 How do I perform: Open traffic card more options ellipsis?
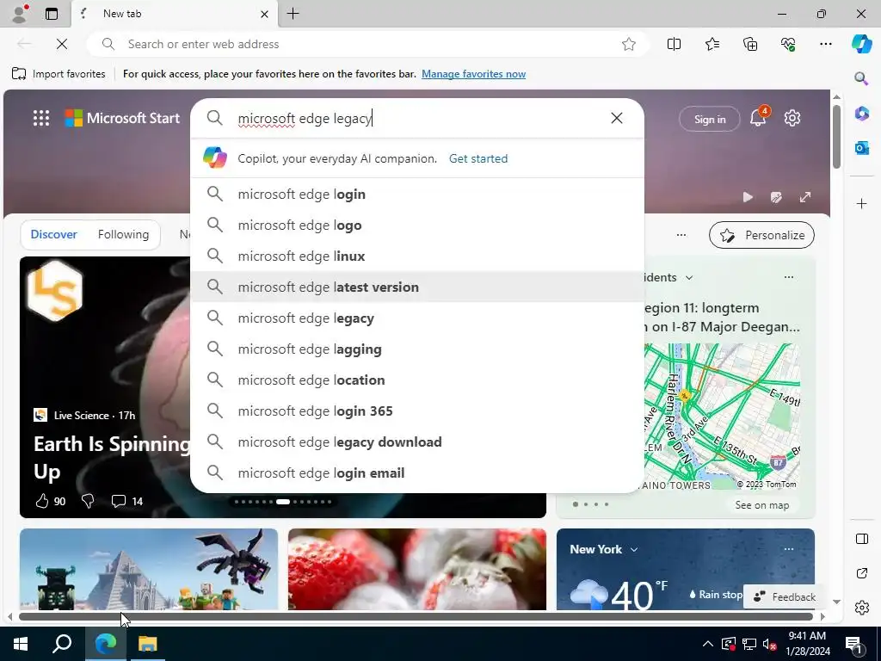point(789,277)
